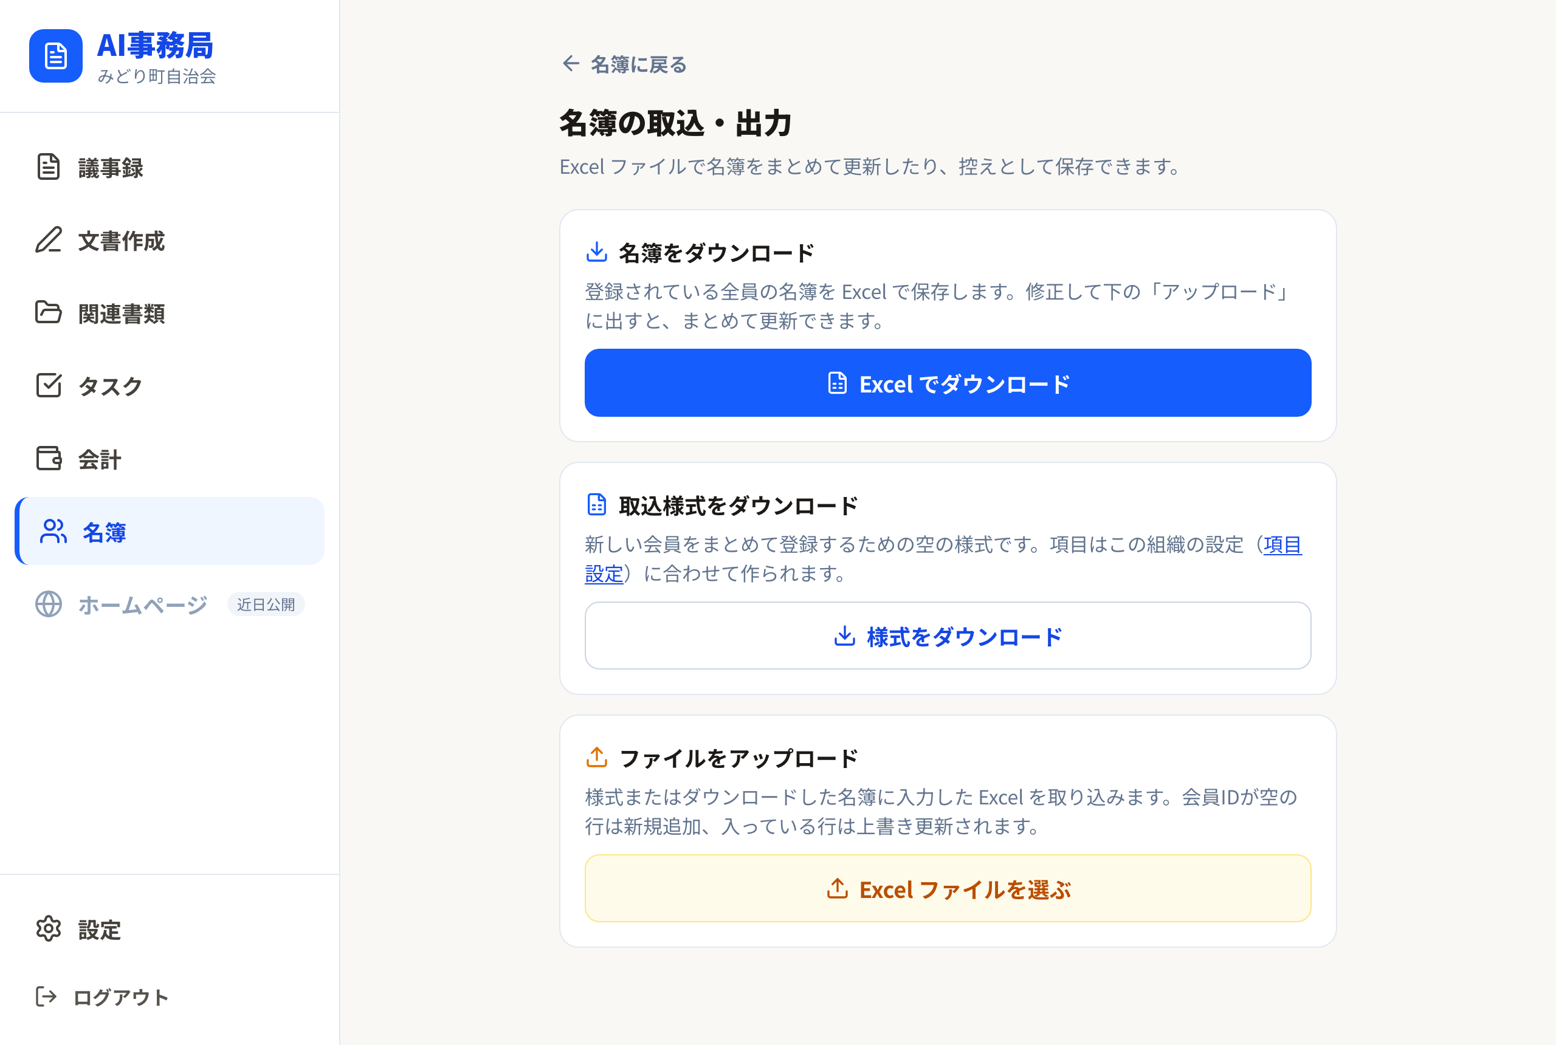Image resolution: width=1556 pixels, height=1045 pixels.
Task: Click the 名簿の取込・出力 page heading
Action: [x=675, y=123]
